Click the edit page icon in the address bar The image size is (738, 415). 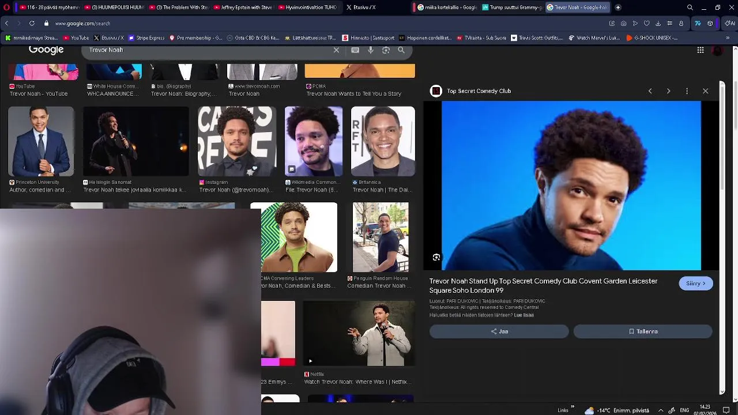pos(612,23)
